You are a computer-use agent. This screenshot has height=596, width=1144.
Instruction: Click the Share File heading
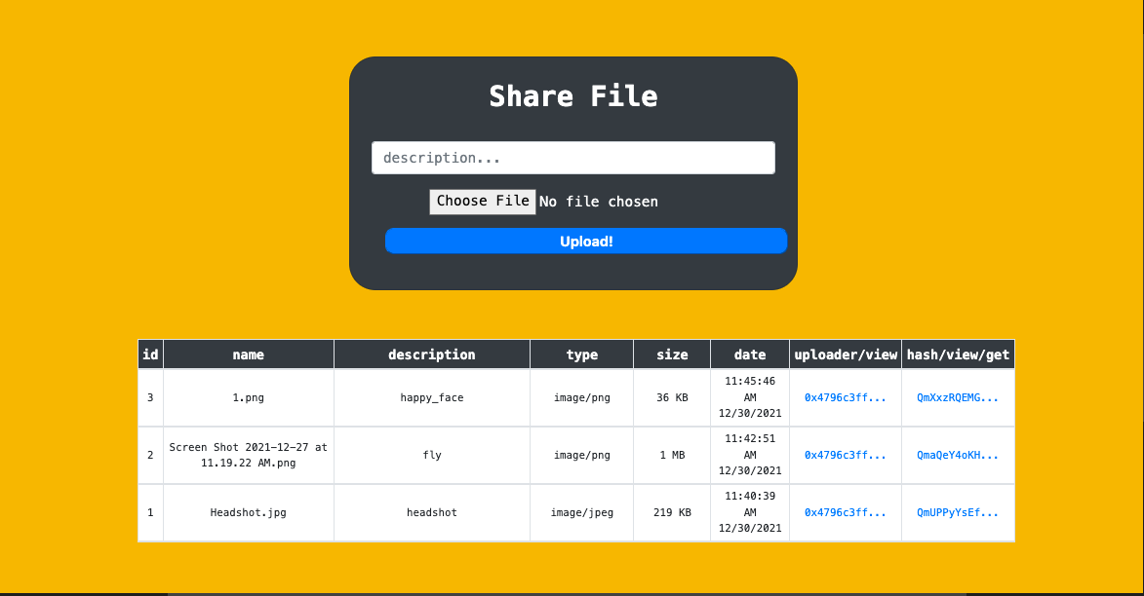pyautogui.click(x=572, y=96)
